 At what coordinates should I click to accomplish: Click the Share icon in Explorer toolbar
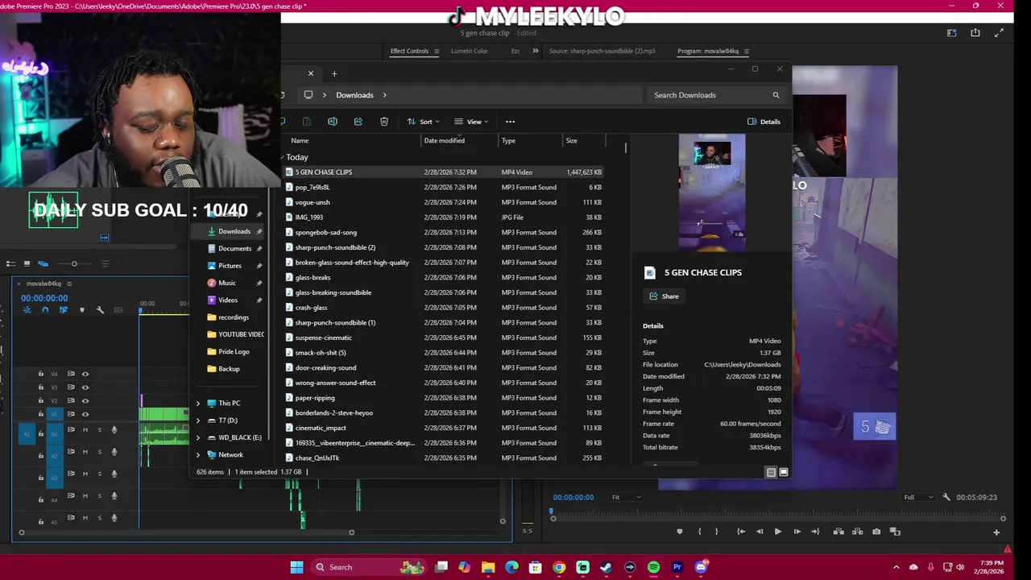[x=358, y=122]
